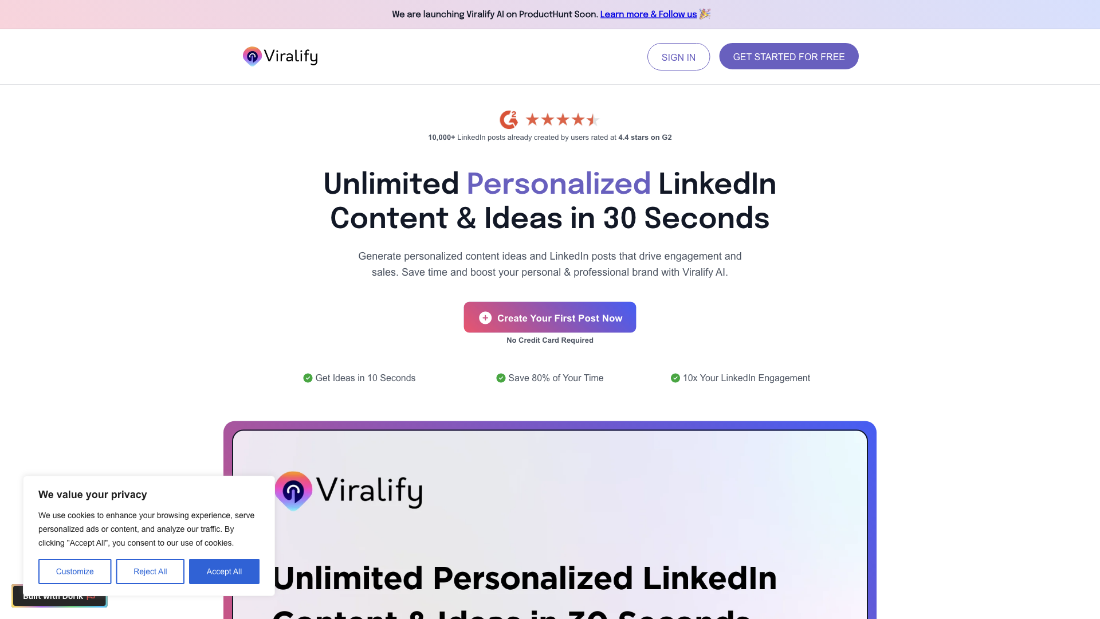1100x619 pixels.
Task: Select the gradient banner color at top
Action: (x=550, y=14)
